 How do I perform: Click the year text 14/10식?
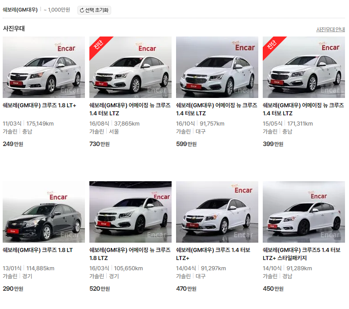tap(272, 268)
